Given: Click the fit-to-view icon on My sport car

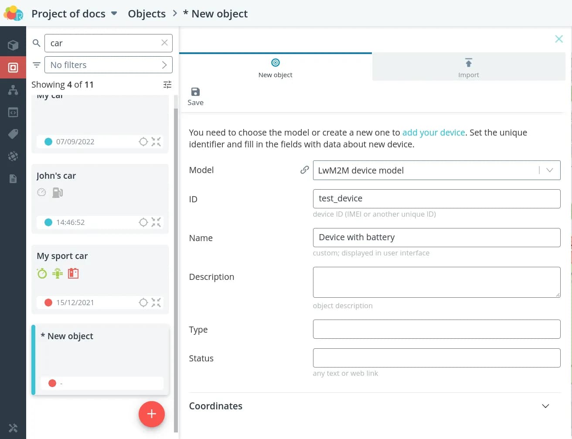Looking at the screenshot, I should click(156, 303).
